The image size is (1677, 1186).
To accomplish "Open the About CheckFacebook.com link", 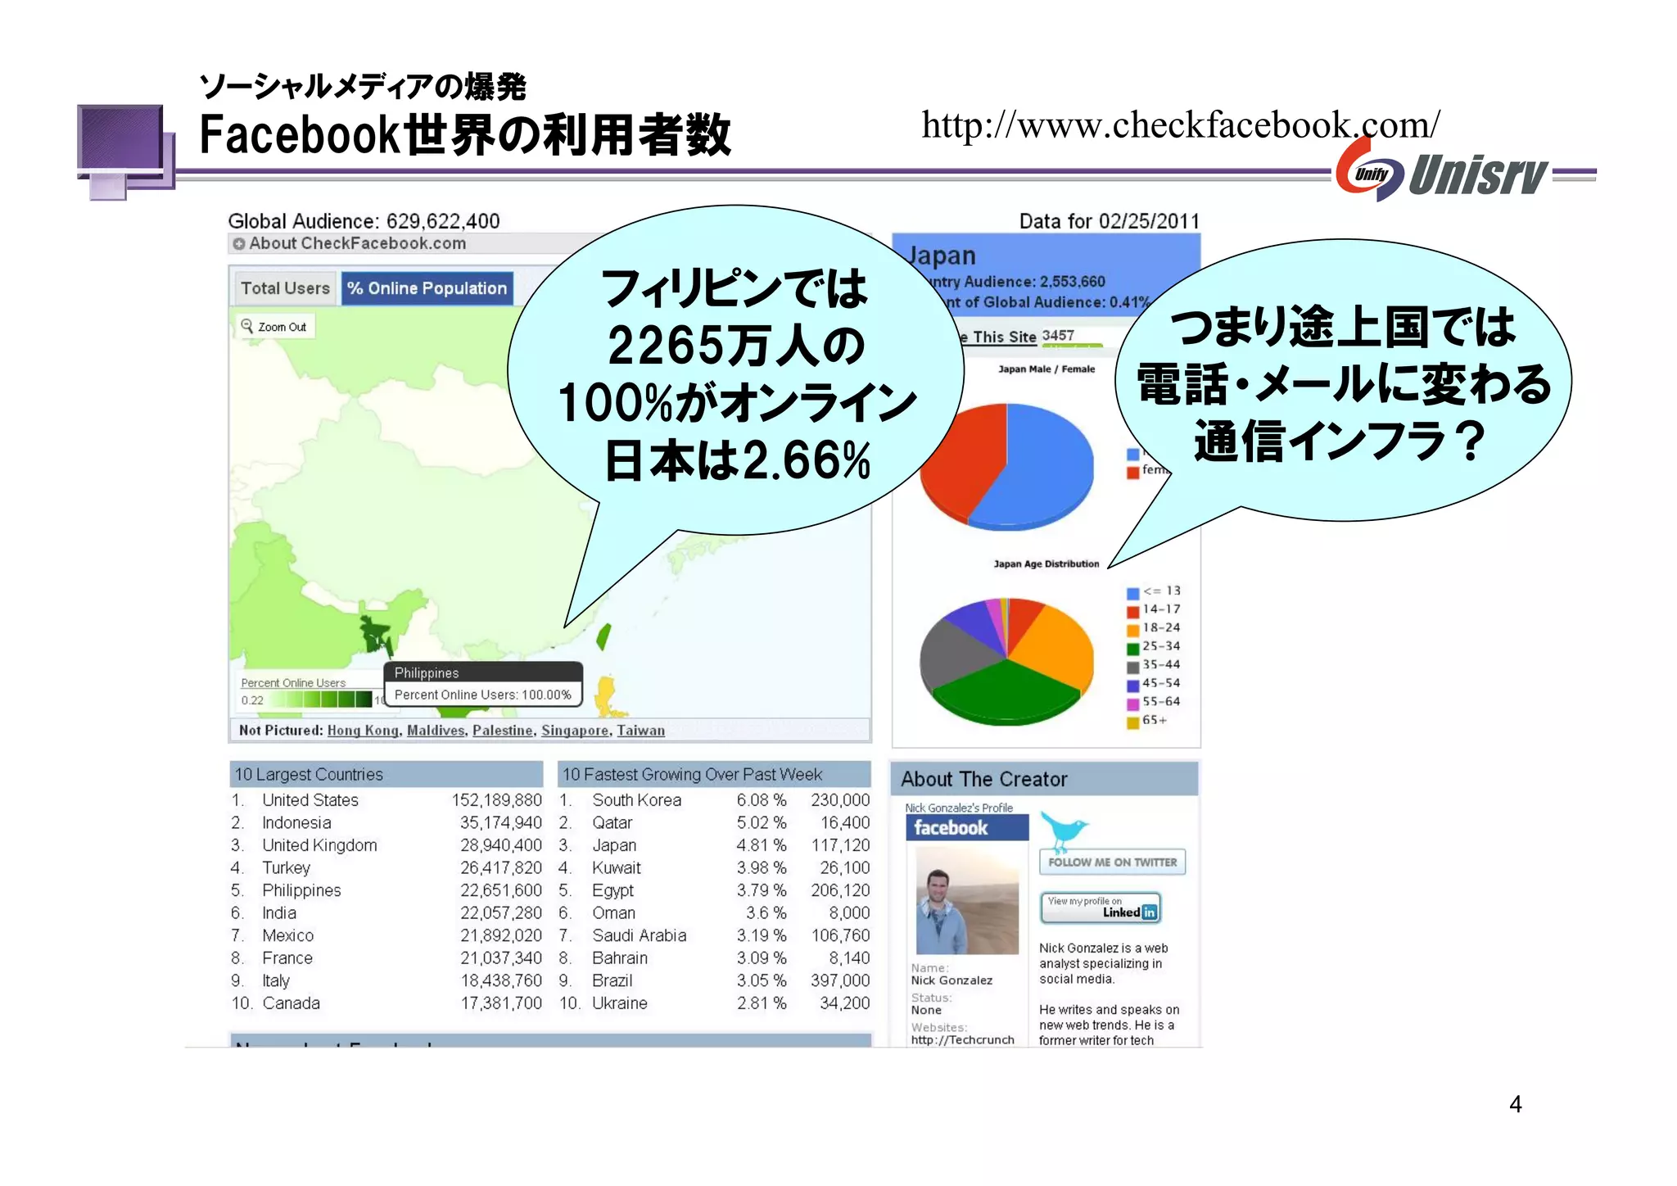I will click(x=357, y=243).
